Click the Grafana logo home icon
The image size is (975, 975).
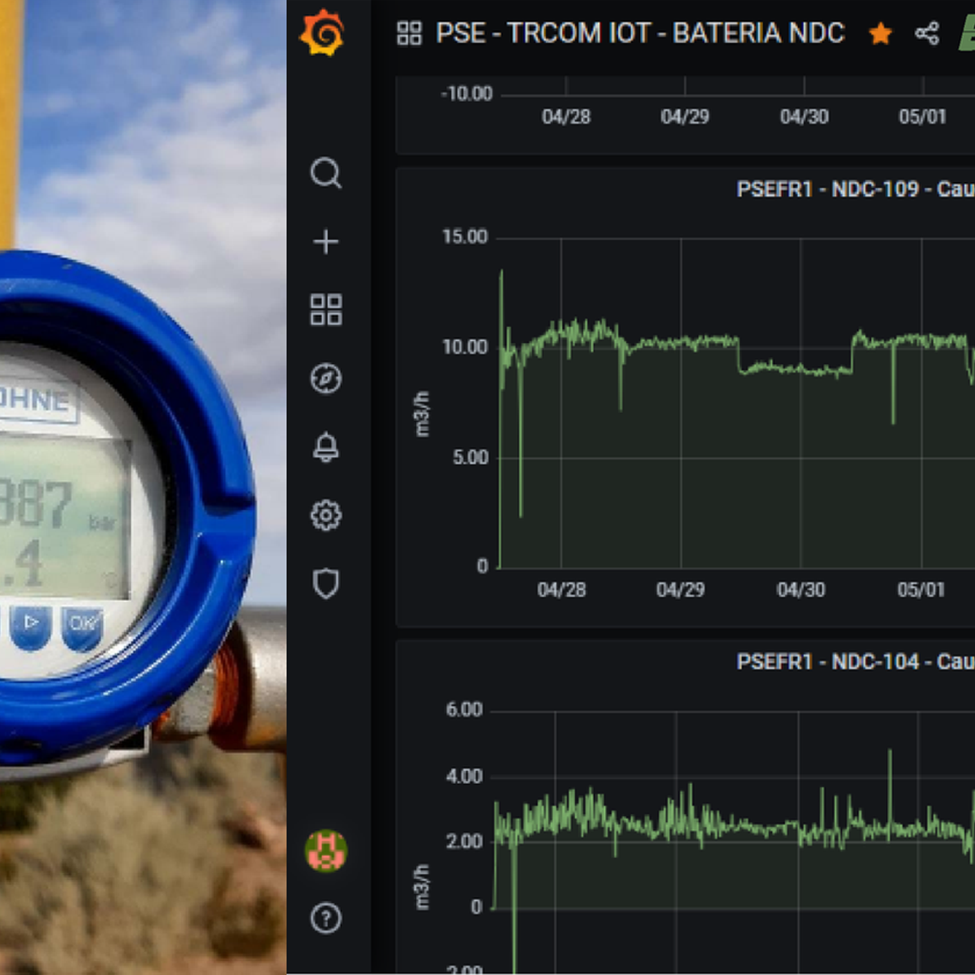(323, 32)
